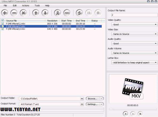The height and width of the screenshot is (117, 158).
Task: Expand the Output Folder path dropdown
Action: pyautogui.click(x=82, y=99)
